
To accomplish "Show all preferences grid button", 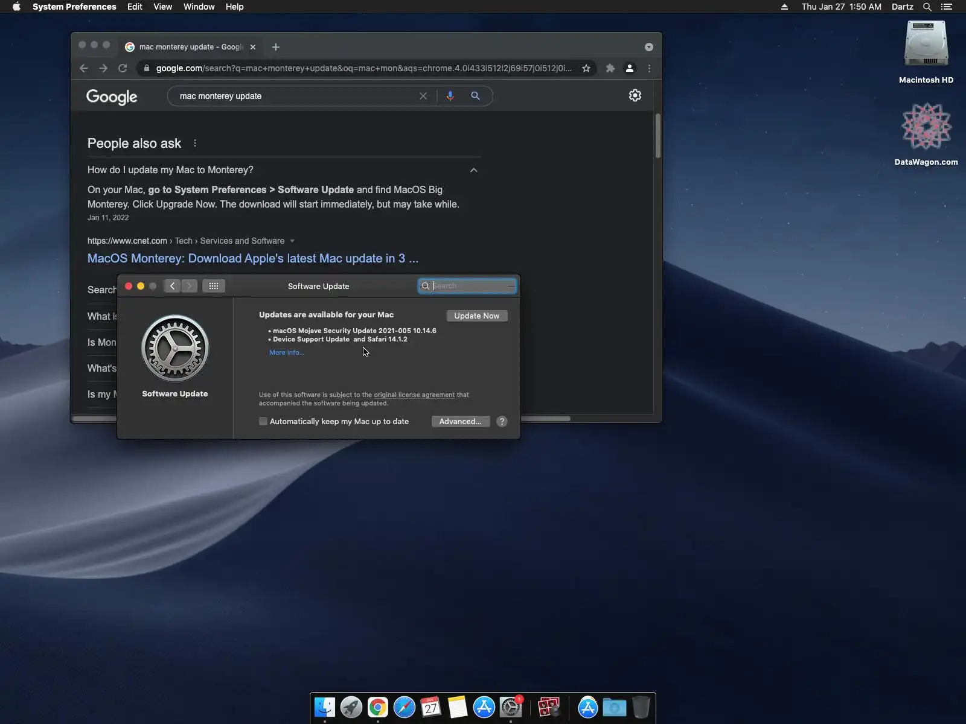I will [214, 286].
